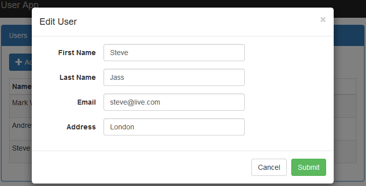The width and height of the screenshot is (366, 186).
Task: Select the Andrew row in users table
Action: tap(21, 129)
